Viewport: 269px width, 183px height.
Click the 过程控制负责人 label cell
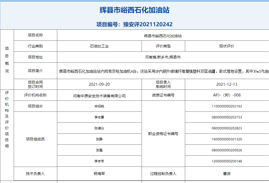click(163, 174)
